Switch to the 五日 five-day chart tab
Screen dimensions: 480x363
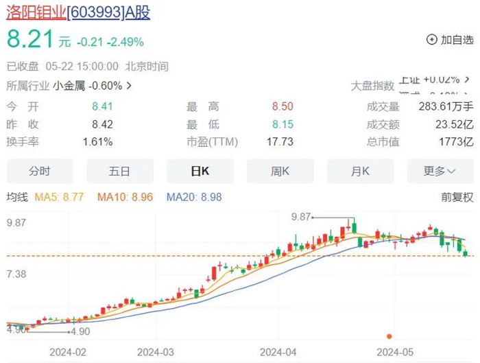[x=119, y=171]
